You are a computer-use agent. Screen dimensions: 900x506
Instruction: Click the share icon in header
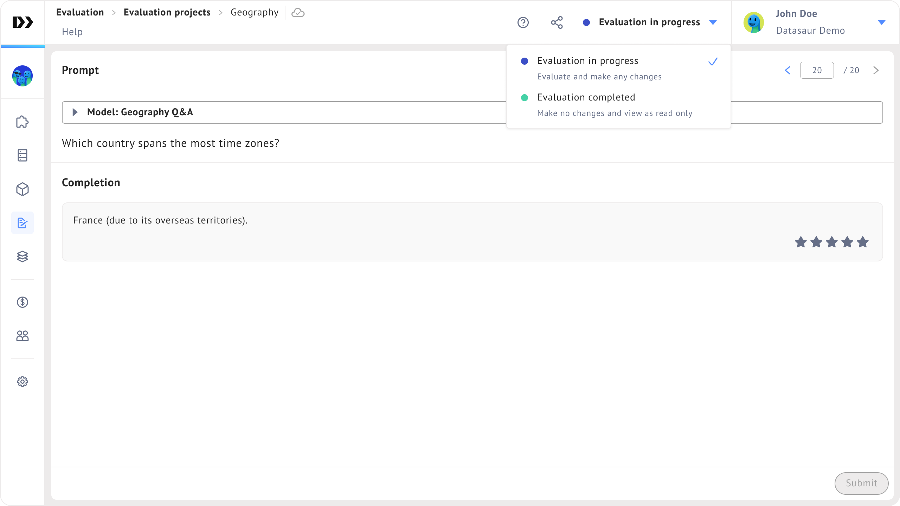tap(557, 22)
